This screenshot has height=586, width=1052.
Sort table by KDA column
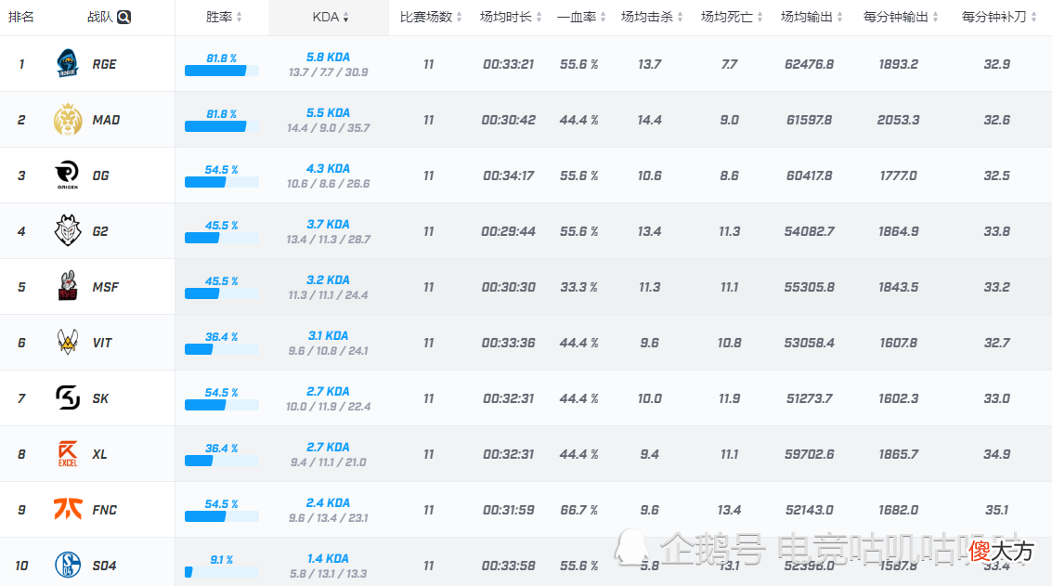pos(331,17)
